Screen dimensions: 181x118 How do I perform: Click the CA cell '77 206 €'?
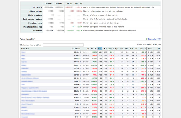(78, 101)
